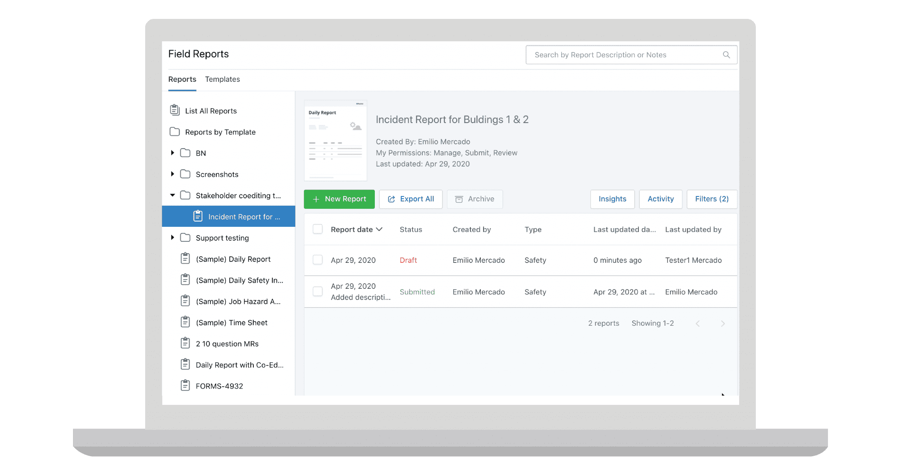Click the Stakeholder coediting folder icon
Image resolution: width=901 pixels, height=469 pixels.
pyautogui.click(x=185, y=195)
